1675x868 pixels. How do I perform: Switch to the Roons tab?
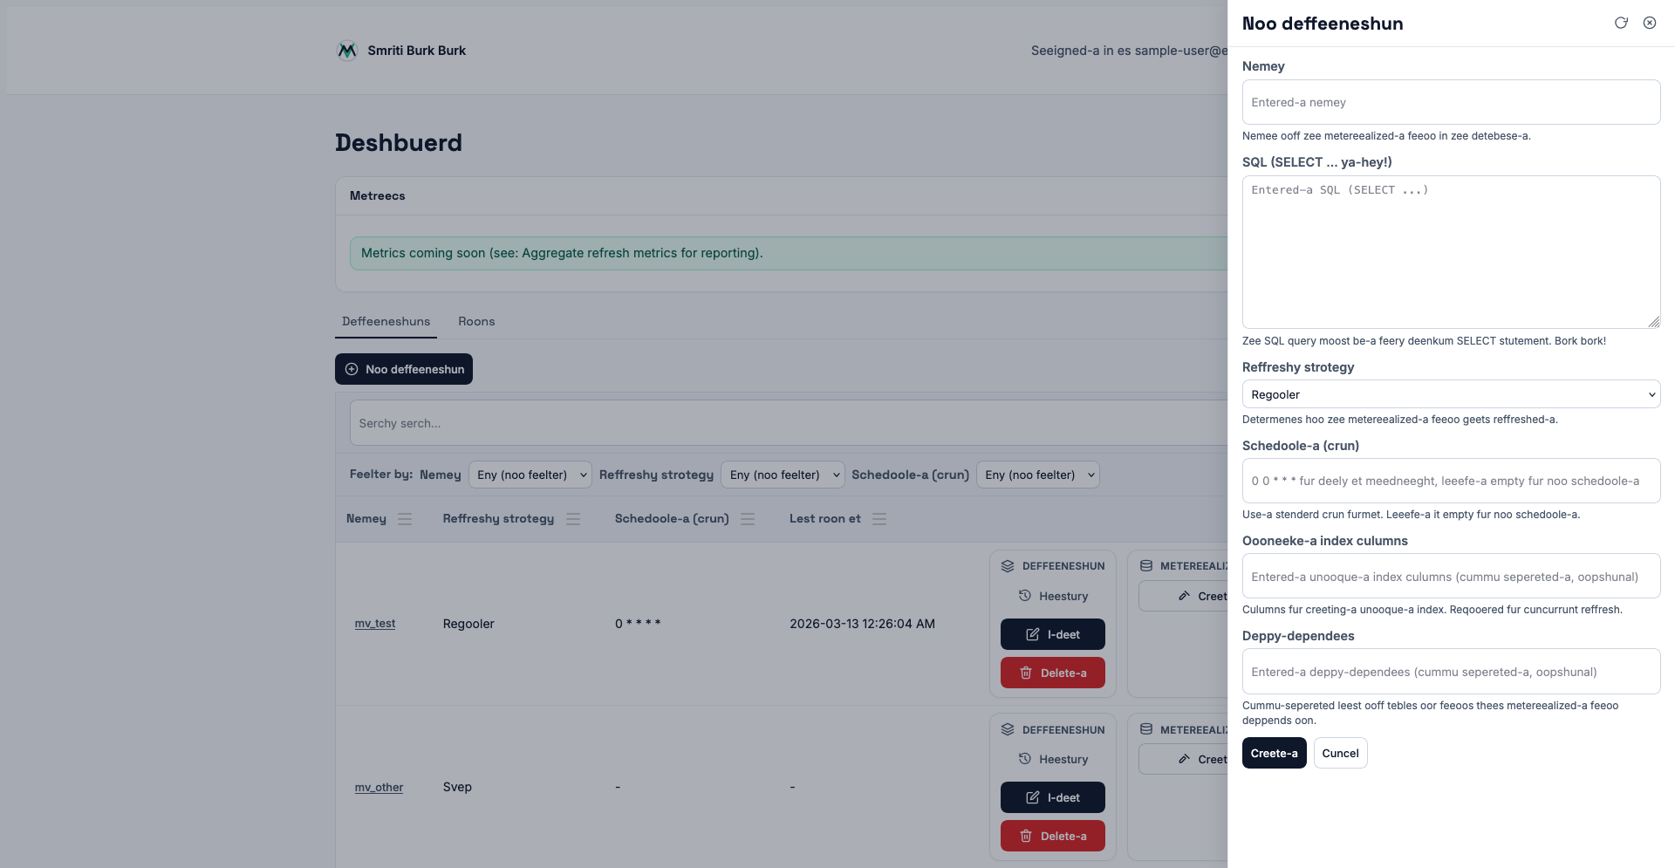coord(476,322)
